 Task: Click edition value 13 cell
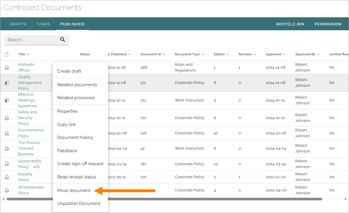216,164
